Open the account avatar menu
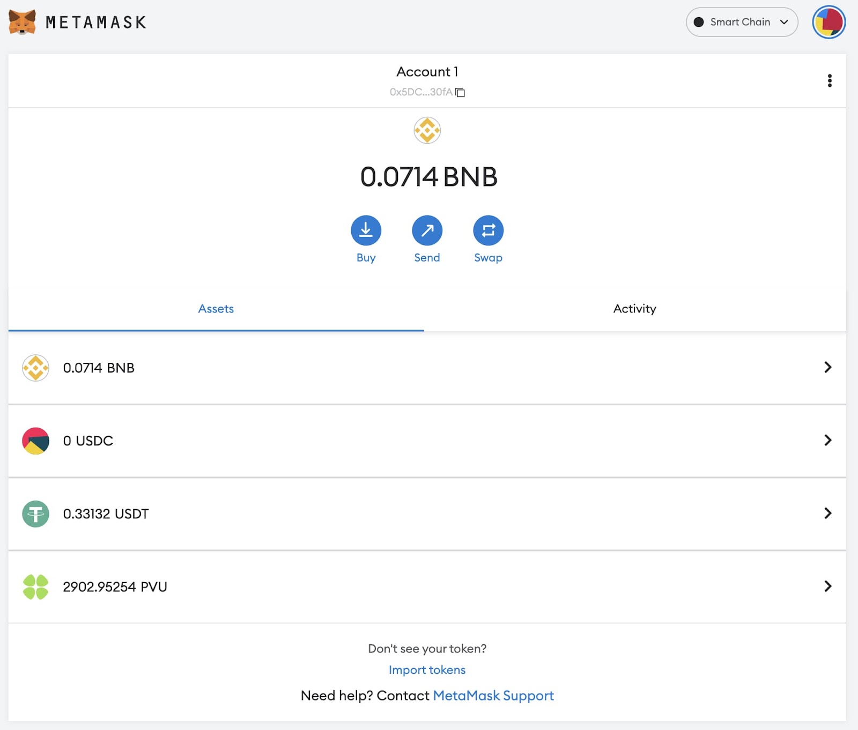Viewport: 858px width, 730px height. (829, 22)
